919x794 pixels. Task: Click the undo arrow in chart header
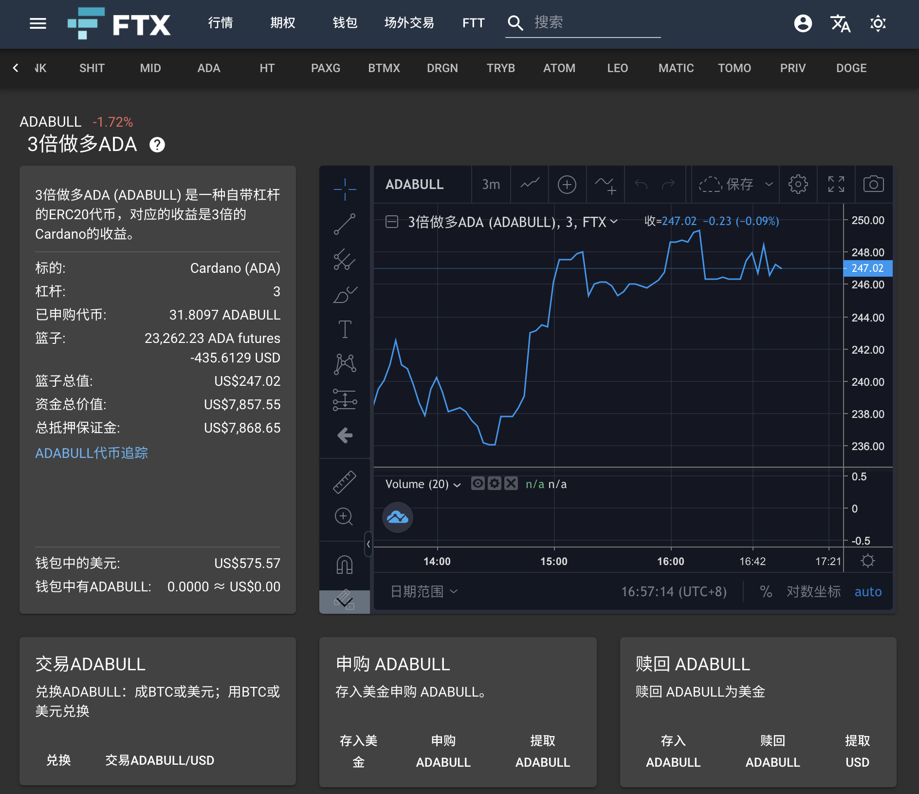tap(641, 184)
